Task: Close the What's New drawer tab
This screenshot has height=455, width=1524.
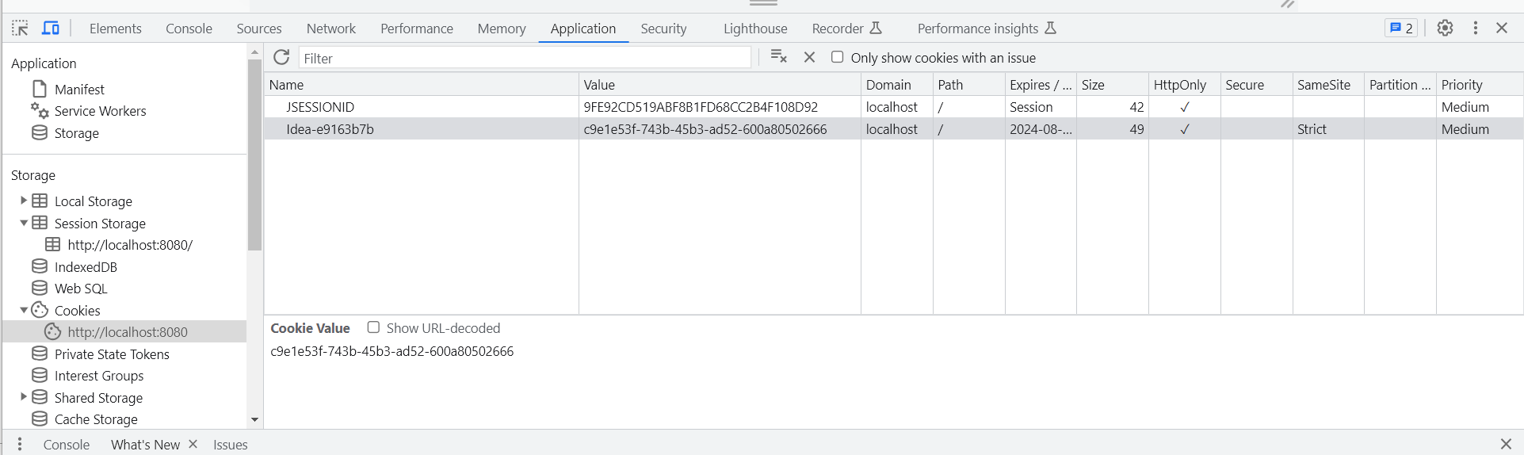Action: click(193, 444)
